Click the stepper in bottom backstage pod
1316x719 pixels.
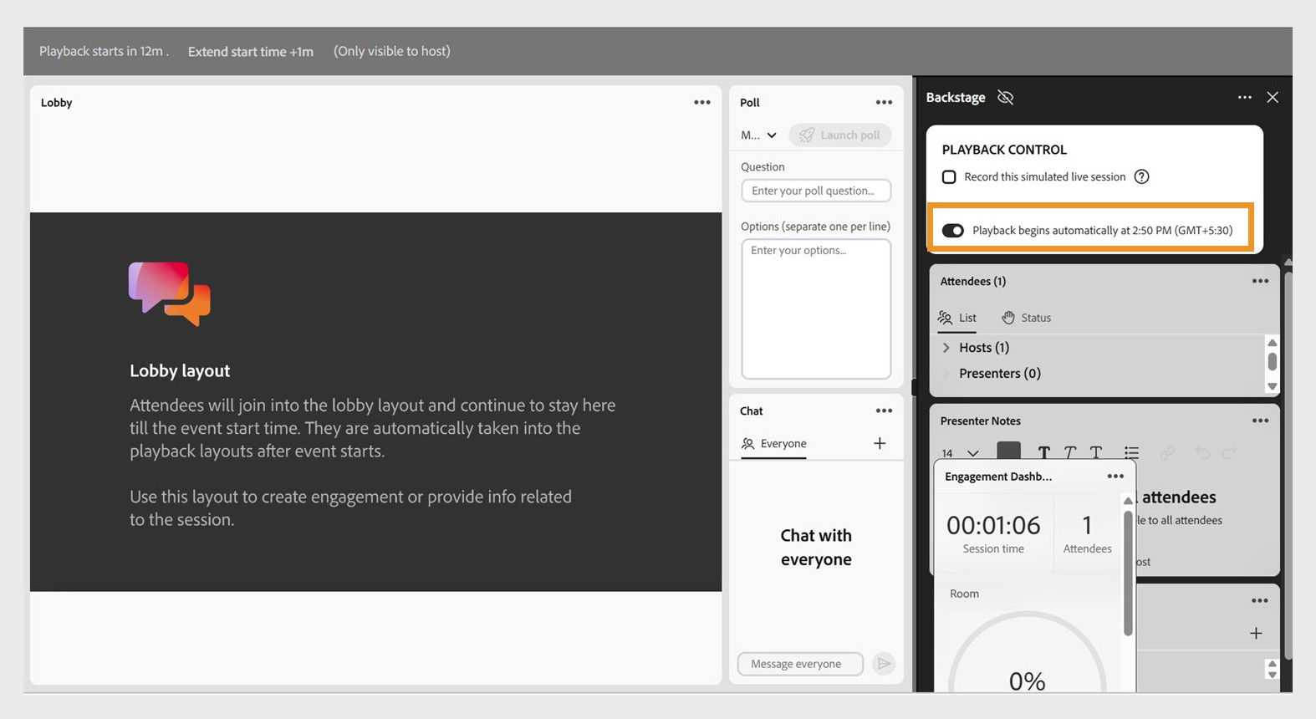pos(1273,669)
